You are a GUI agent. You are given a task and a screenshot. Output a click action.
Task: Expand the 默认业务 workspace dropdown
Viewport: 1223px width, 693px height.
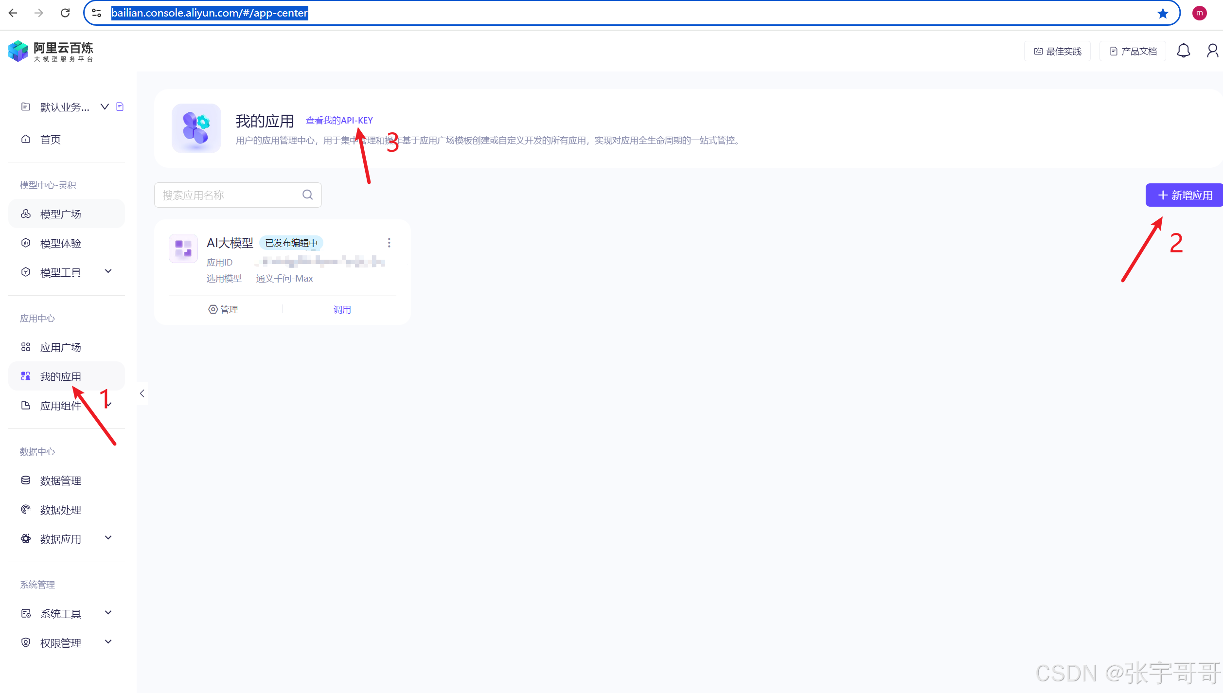(x=105, y=107)
